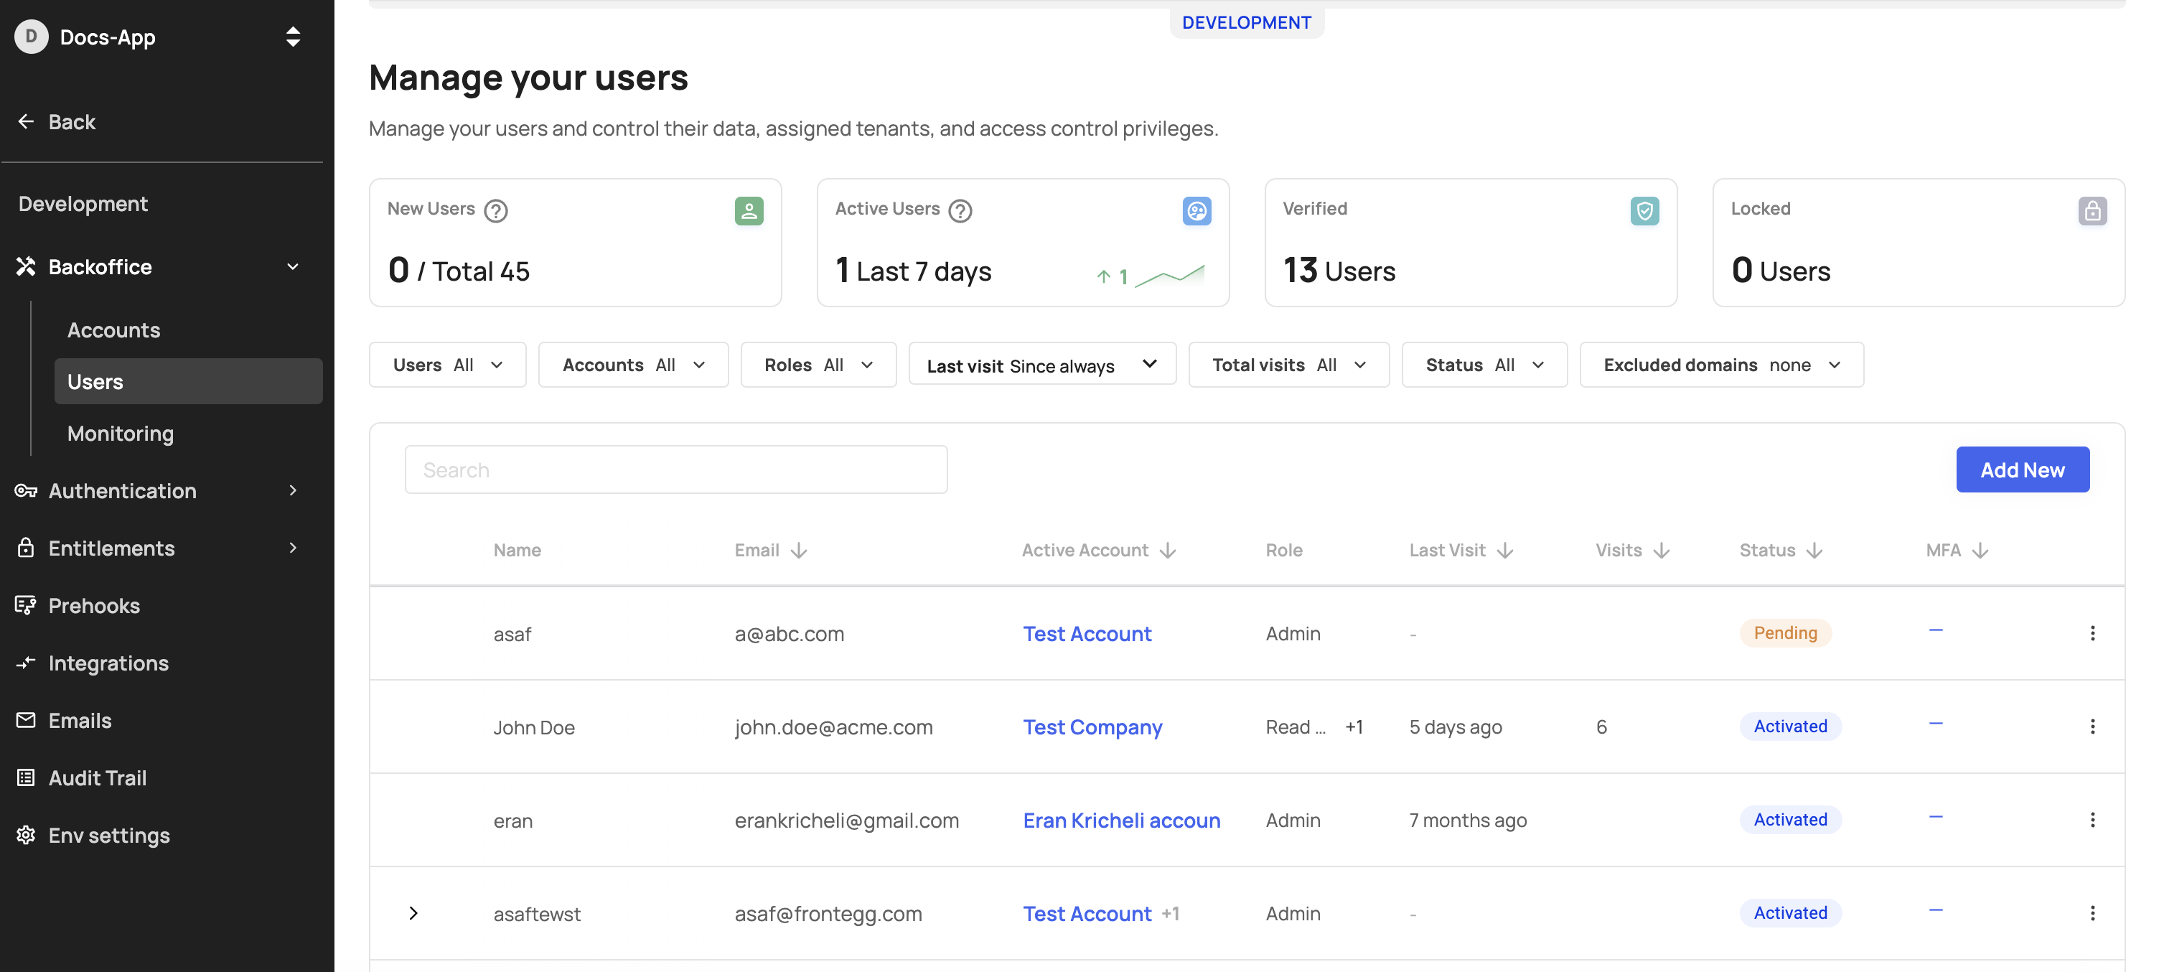Click the Active Users help question-mark icon
Viewport: 2159px width, 972px height.
tap(960, 210)
